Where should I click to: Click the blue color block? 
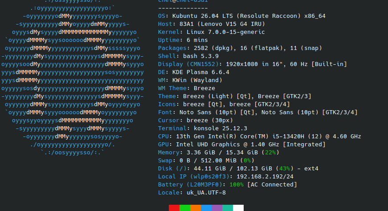pos(206,208)
